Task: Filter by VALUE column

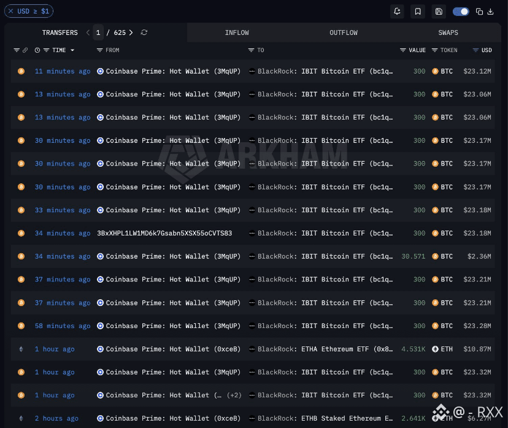Action: 402,50
